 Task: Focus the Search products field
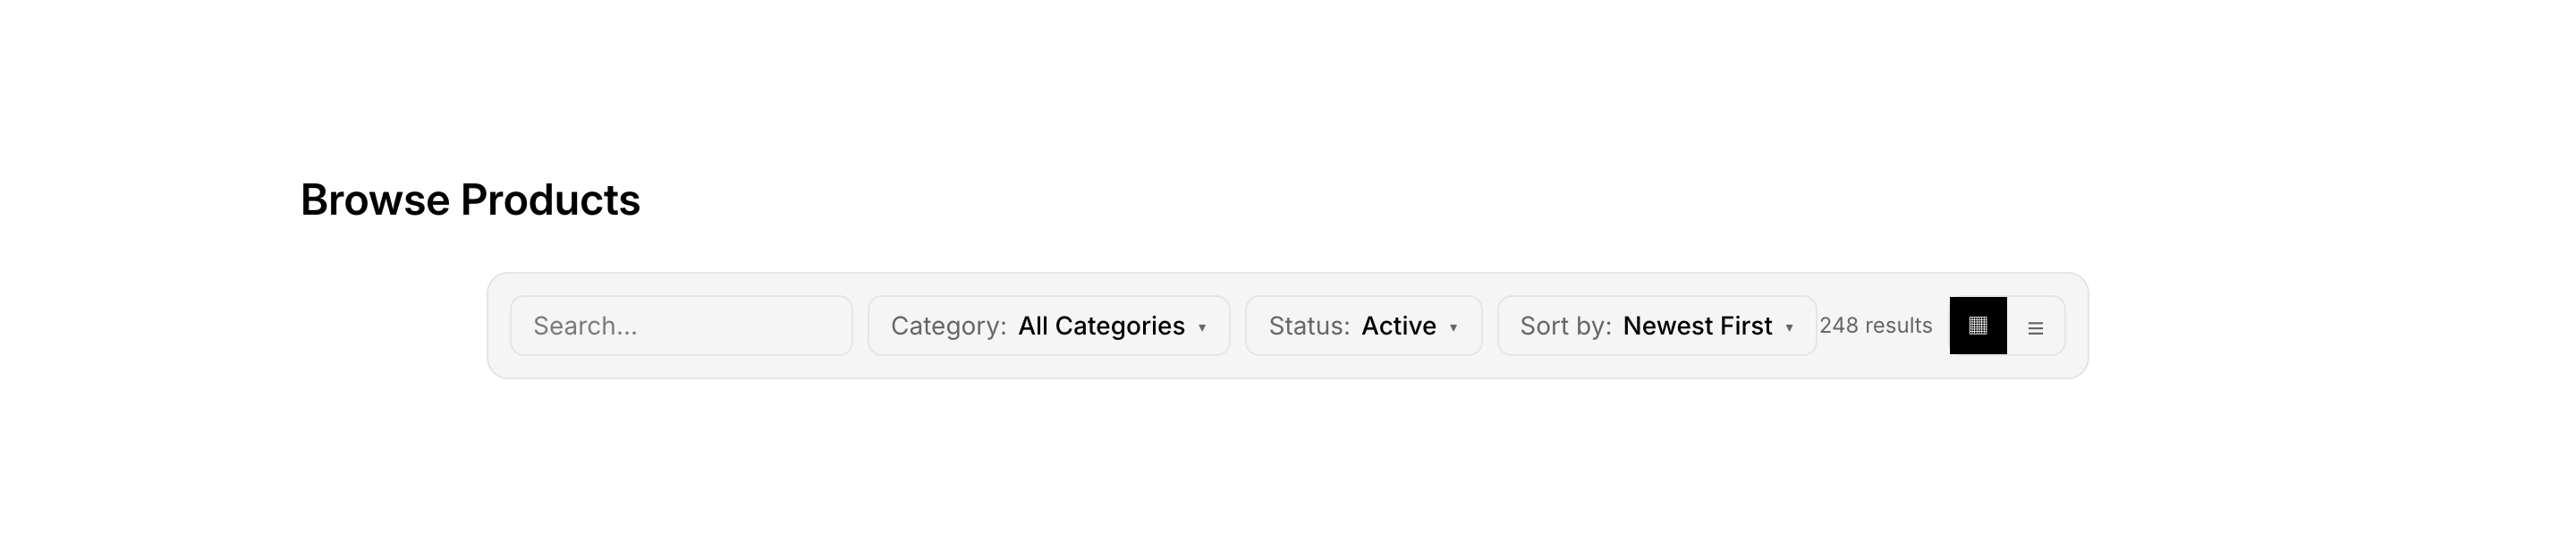[x=681, y=326]
